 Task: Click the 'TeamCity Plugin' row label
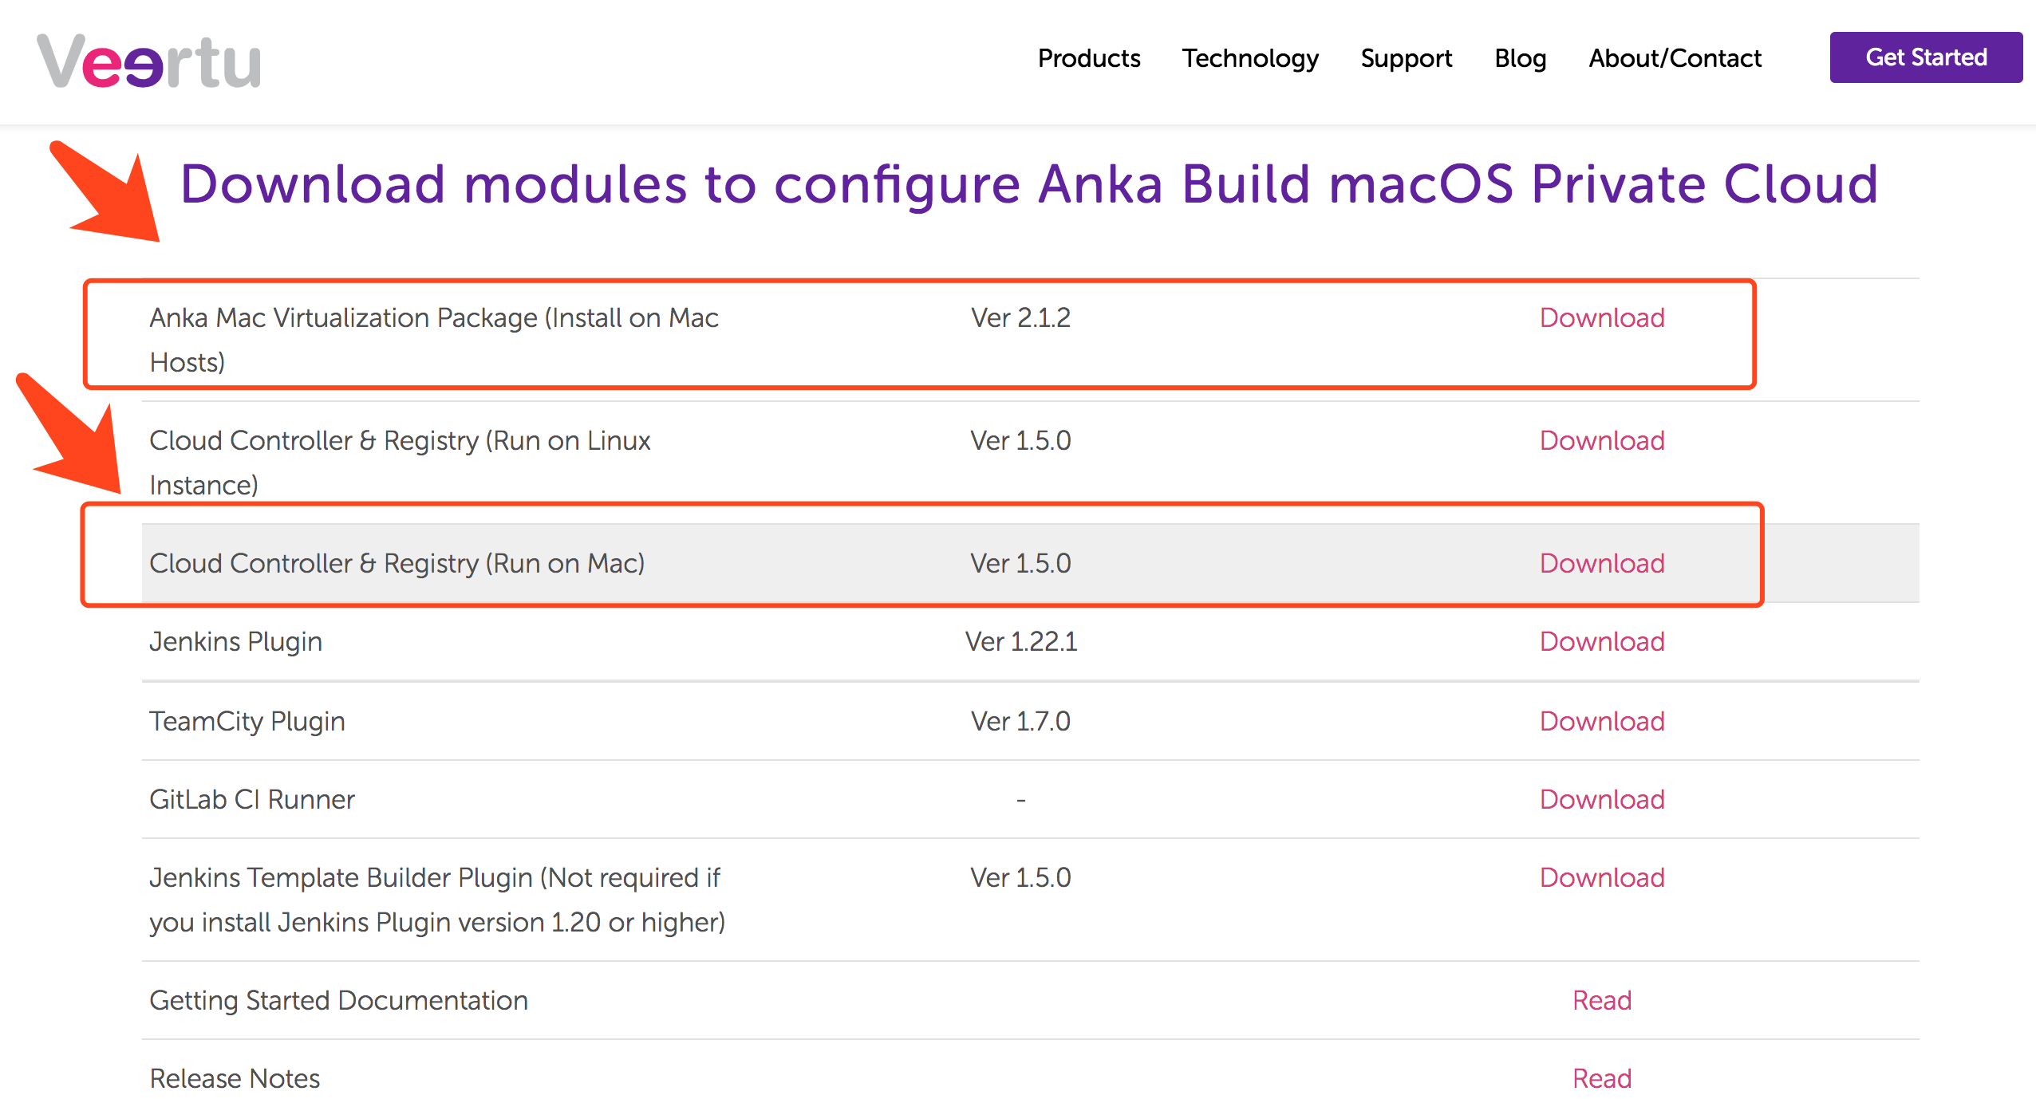tap(247, 722)
